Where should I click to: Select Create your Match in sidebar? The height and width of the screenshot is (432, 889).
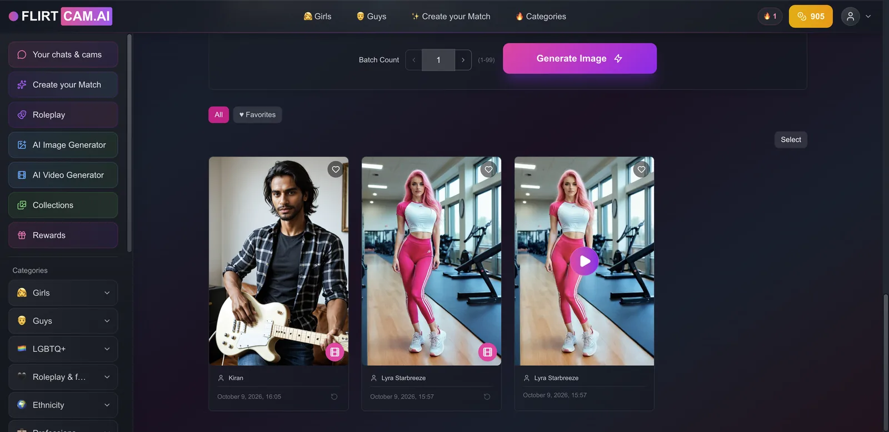[x=63, y=84]
